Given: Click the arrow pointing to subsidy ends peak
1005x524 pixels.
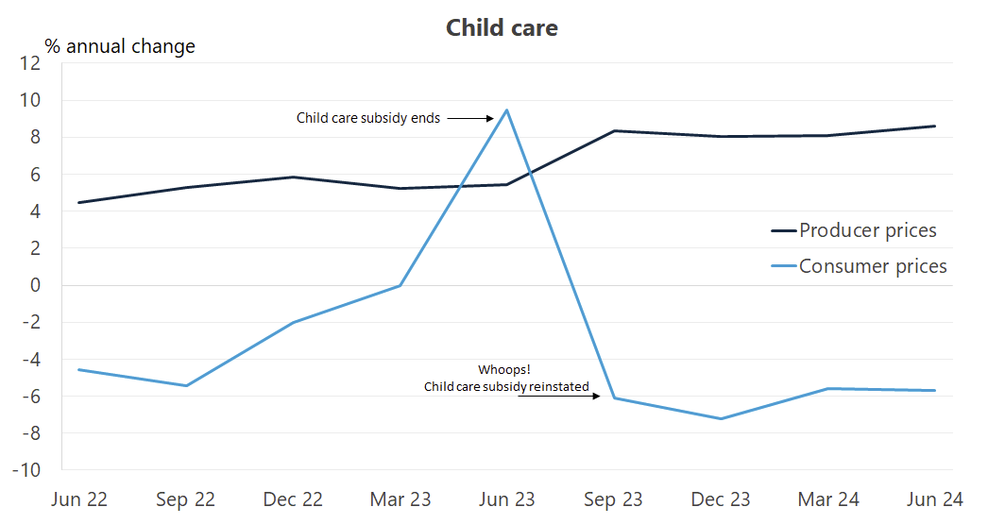Looking at the screenshot, I should point(470,119).
